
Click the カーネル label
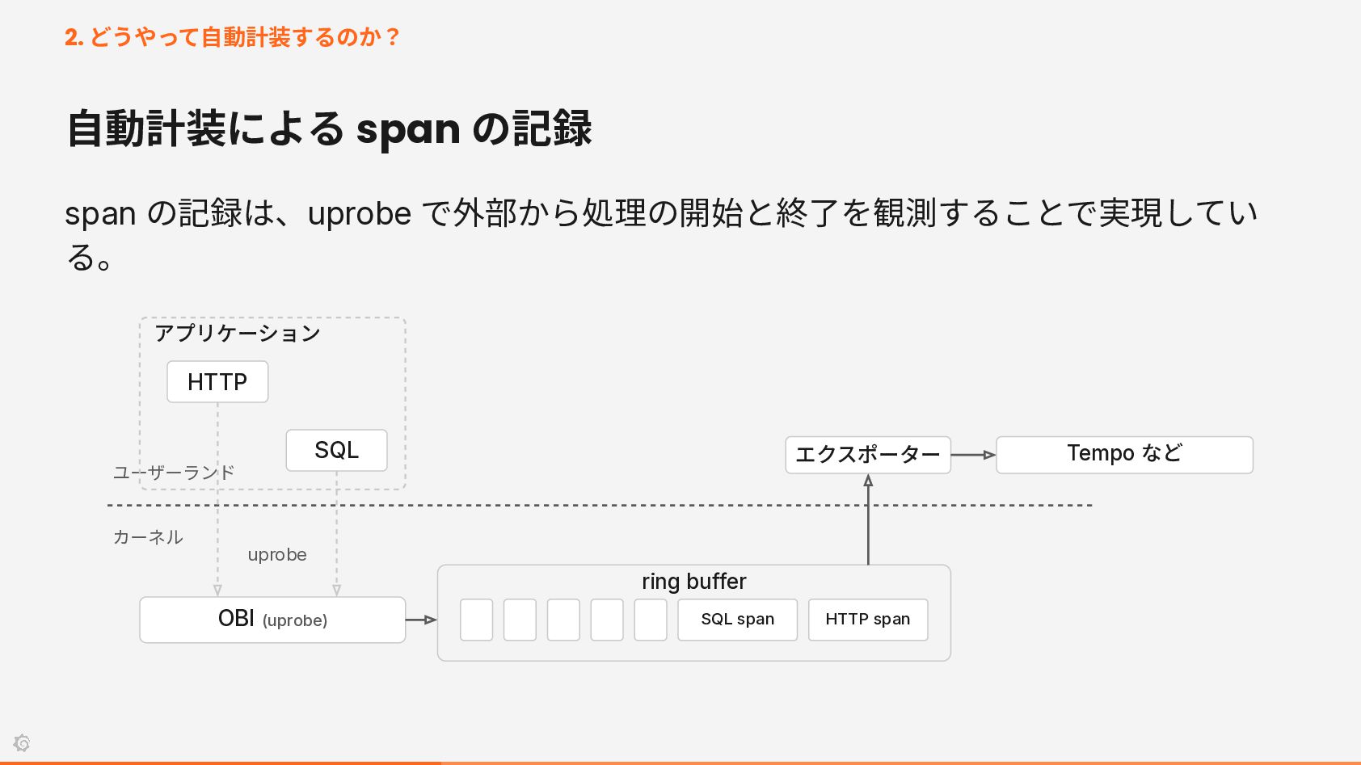148,537
